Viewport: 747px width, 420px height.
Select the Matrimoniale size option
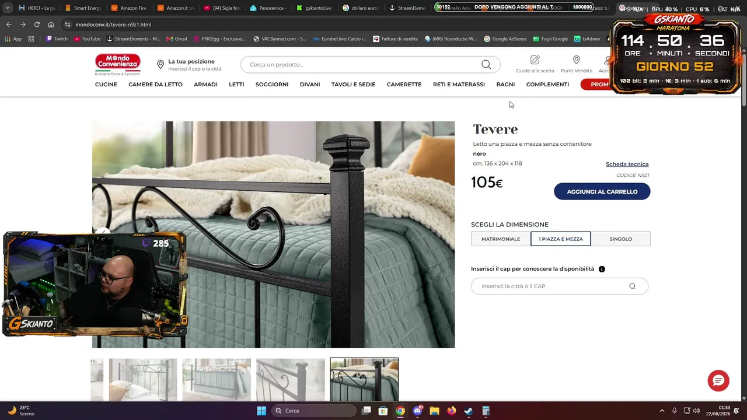click(x=501, y=239)
